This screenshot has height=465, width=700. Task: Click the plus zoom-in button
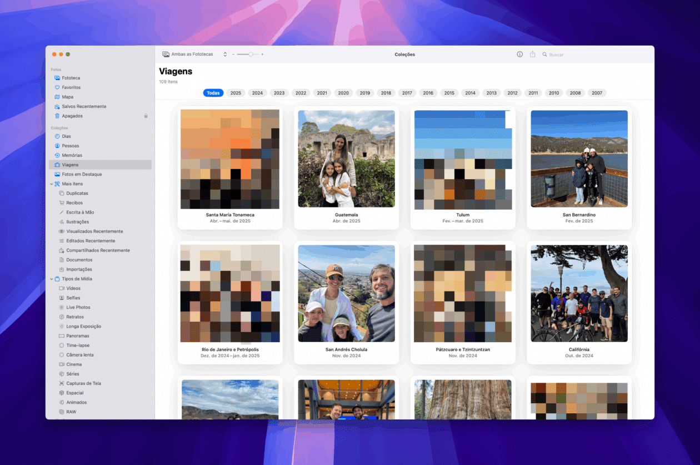coord(262,55)
